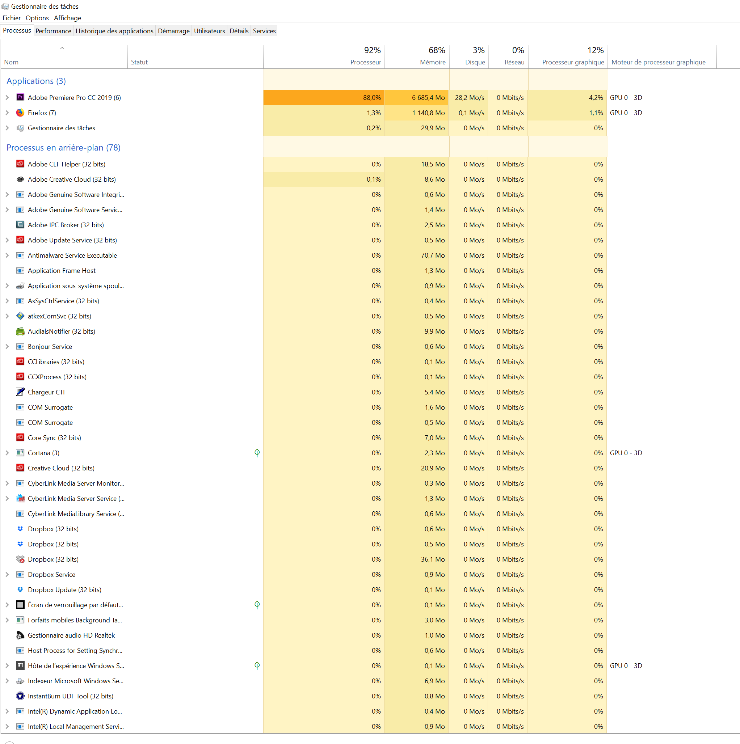Click the Cortana suspended leaf status icon

(257, 453)
